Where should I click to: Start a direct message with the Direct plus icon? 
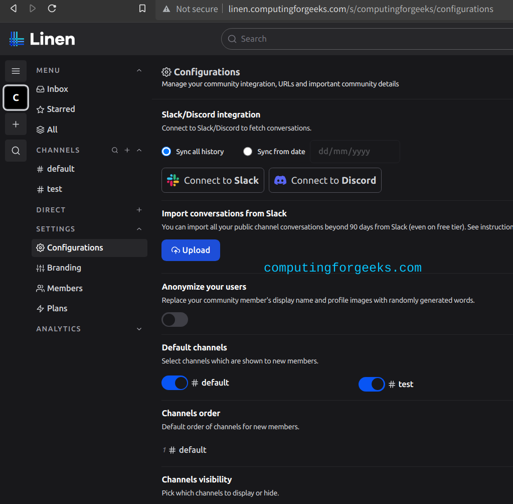139,210
